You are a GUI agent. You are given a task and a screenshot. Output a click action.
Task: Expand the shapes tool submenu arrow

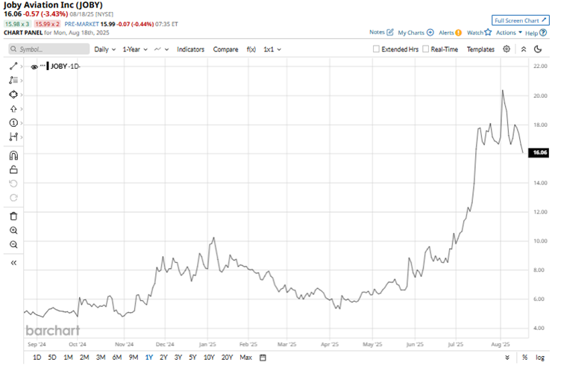(x=22, y=95)
